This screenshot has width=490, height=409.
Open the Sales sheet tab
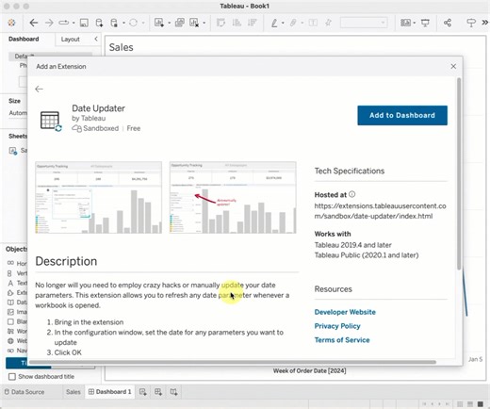(73, 392)
